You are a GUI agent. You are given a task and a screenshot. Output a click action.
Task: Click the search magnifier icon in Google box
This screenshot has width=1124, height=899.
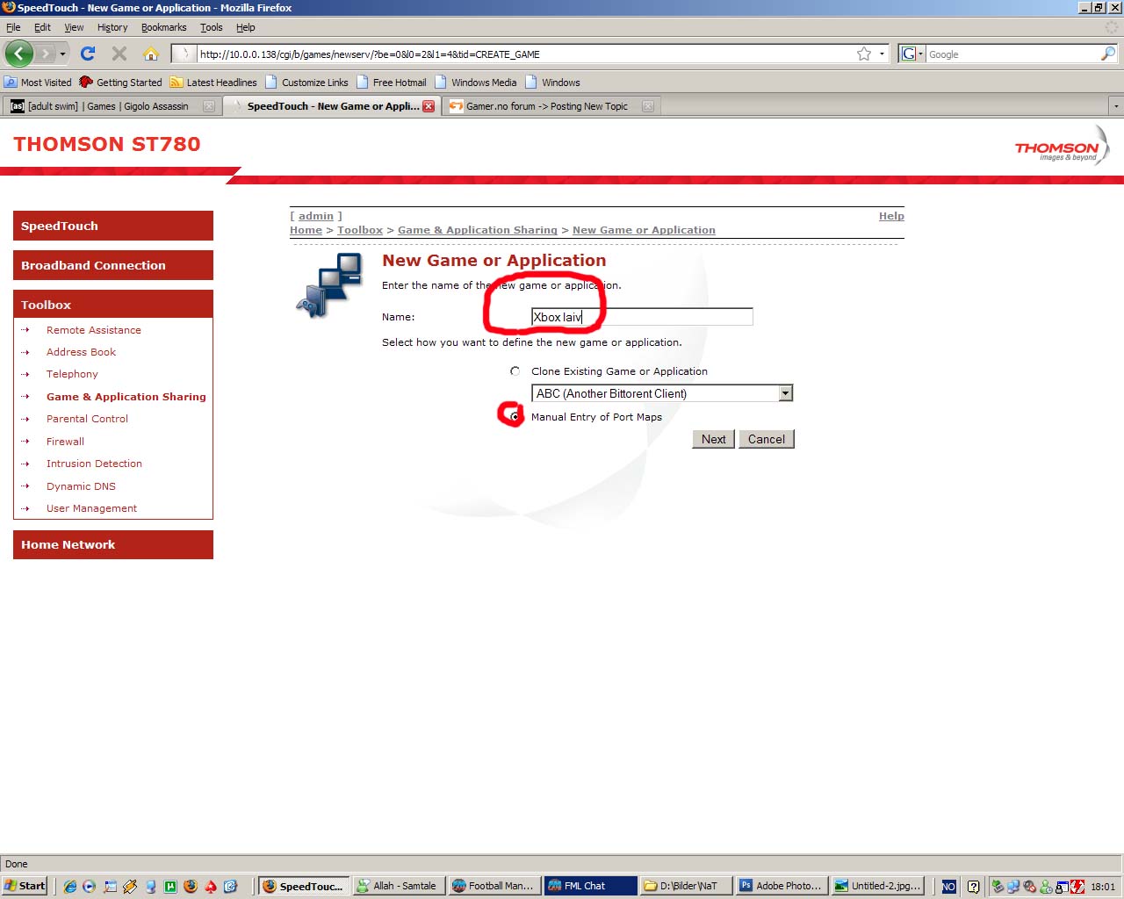[x=1108, y=54]
